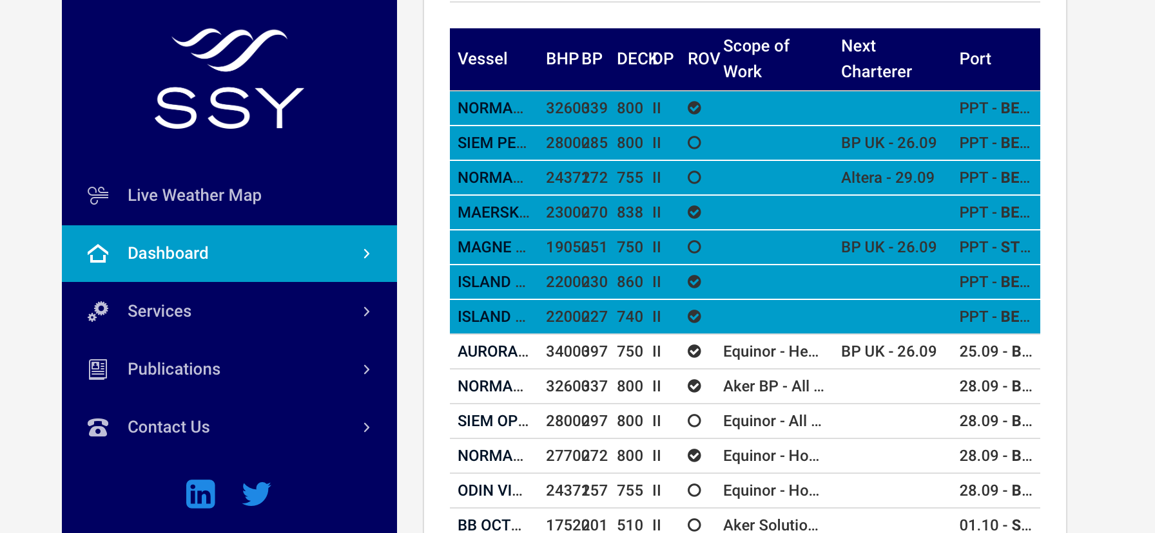The width and height of the screenshot is (1155, 533).
Task: Open the Twitter social link
Action: [x=257, y=494]
